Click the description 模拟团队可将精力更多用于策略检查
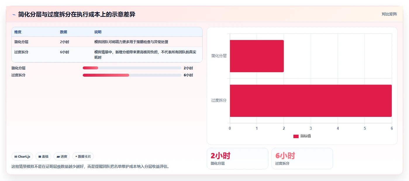Screen dimensions: 409x181 131,42
